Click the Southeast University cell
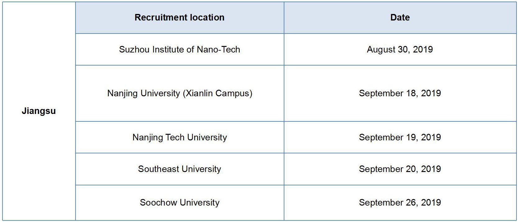 [179, 169]
